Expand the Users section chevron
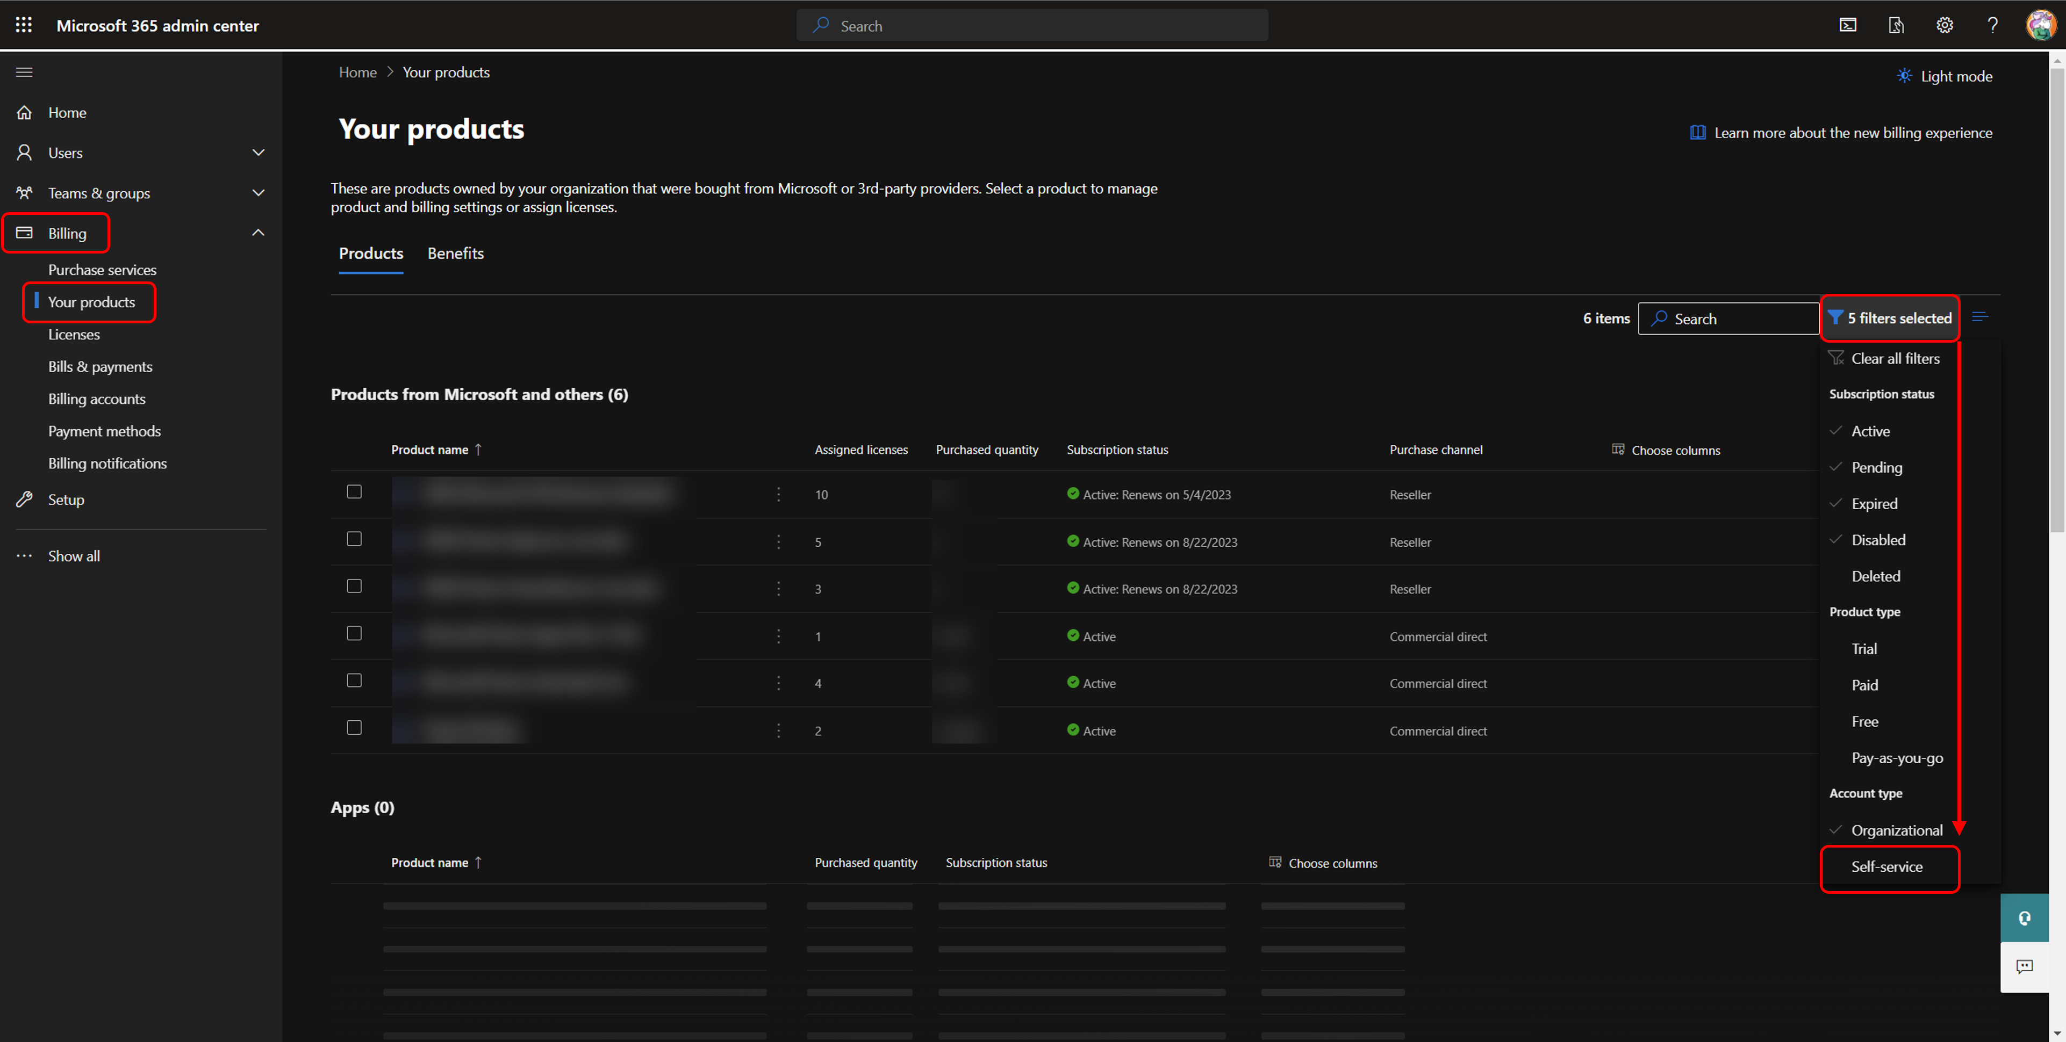 coord(258,153)
